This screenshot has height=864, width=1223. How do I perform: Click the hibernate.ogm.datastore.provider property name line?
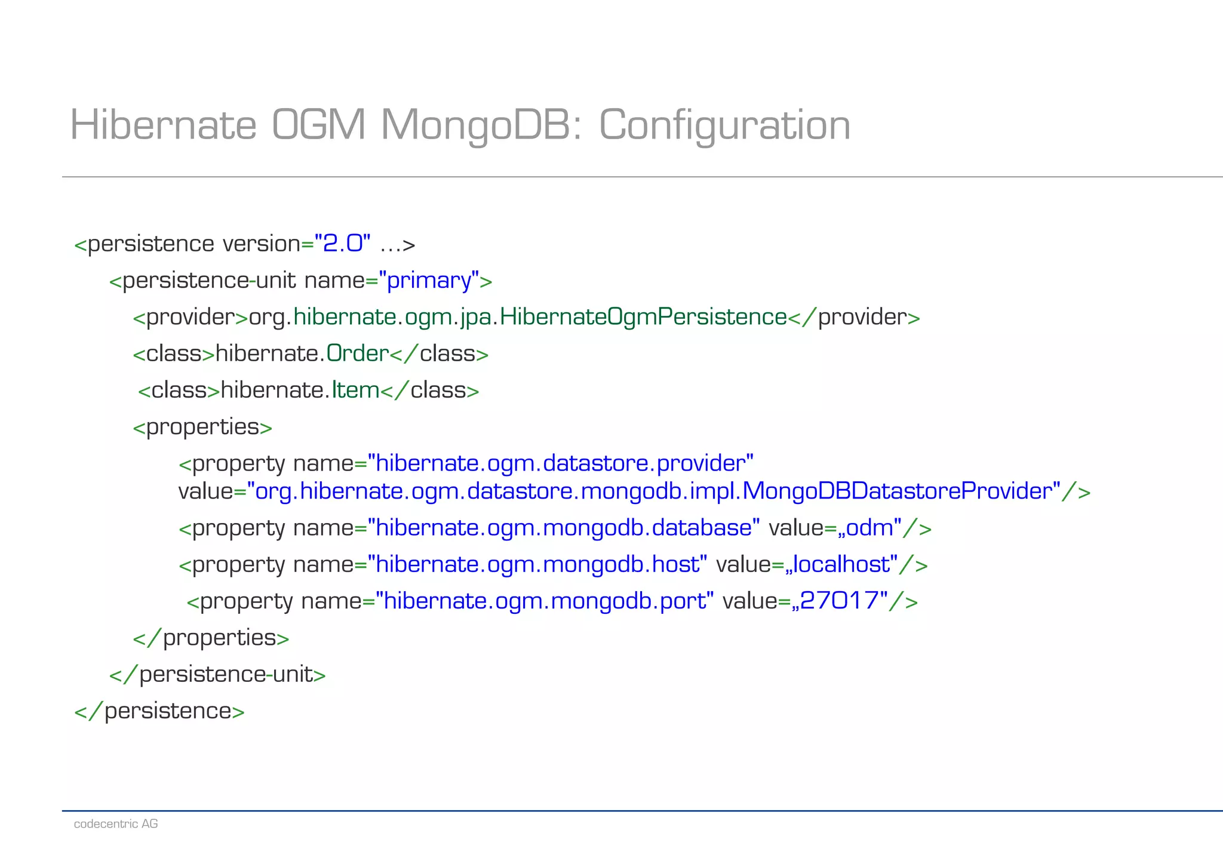pos(466,464)
